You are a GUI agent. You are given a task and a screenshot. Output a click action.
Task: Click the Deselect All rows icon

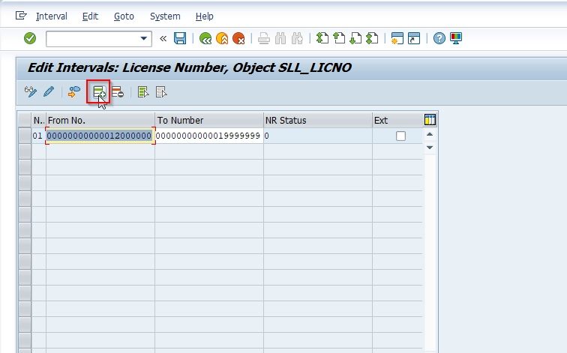[161, 91]
